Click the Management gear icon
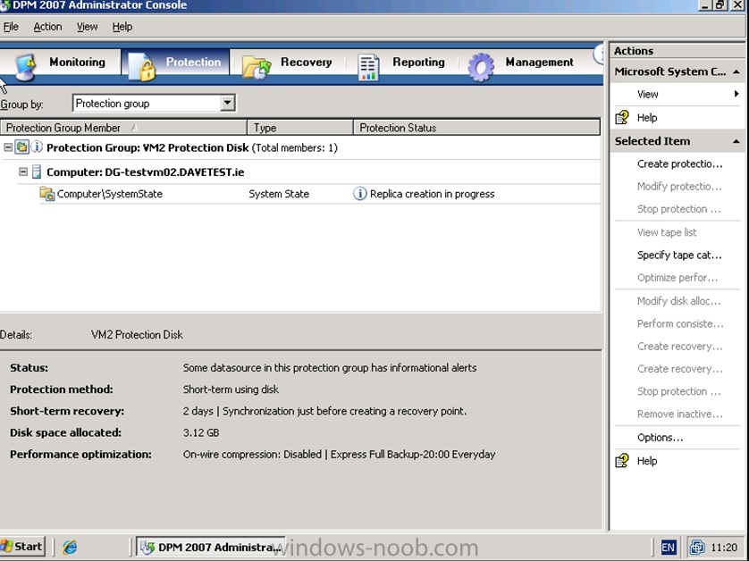The width and height of the screenshot is (749, 561). [x=481, y=67]
